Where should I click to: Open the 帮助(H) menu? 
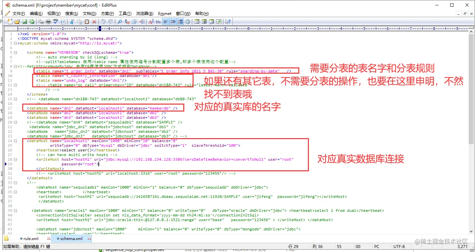pyautogui.click(x=202, y=14)
